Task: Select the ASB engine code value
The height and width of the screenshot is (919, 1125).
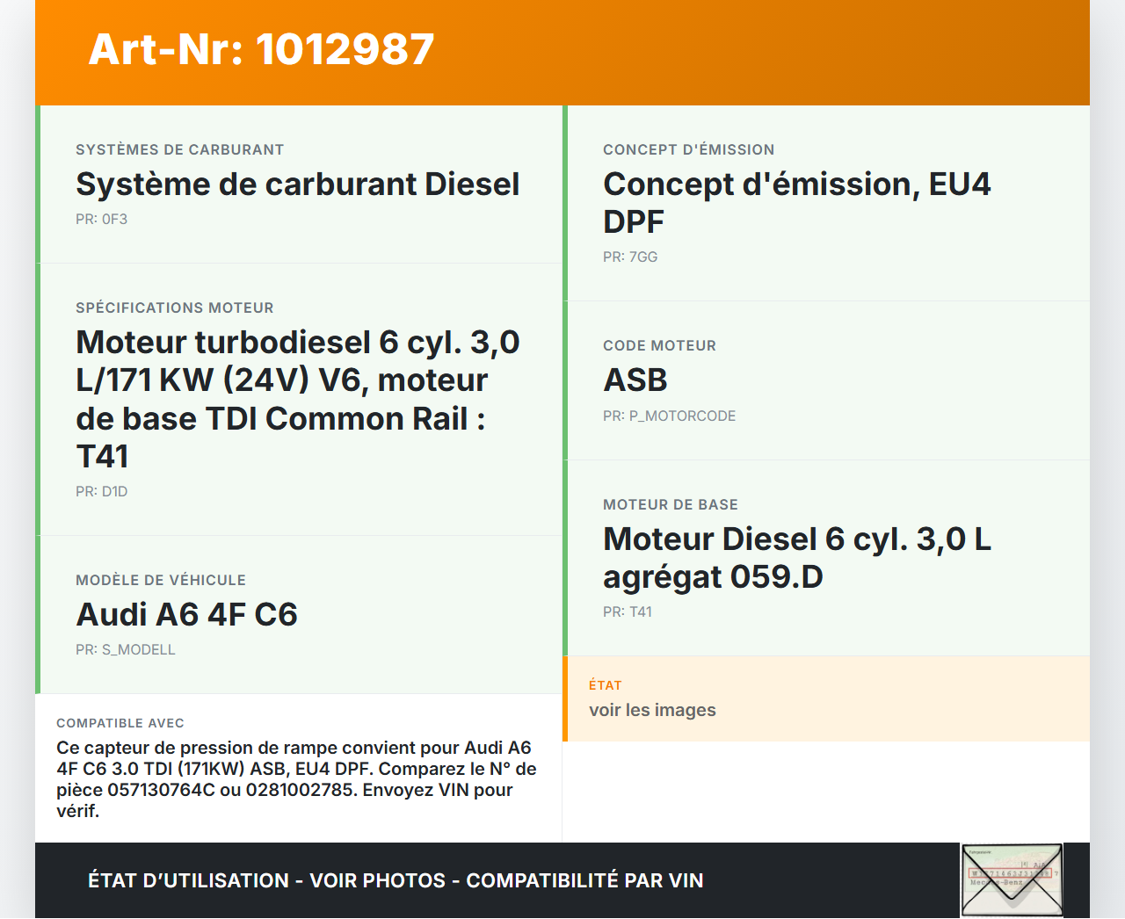Action: pyautogui.click(x=635, y=380)
